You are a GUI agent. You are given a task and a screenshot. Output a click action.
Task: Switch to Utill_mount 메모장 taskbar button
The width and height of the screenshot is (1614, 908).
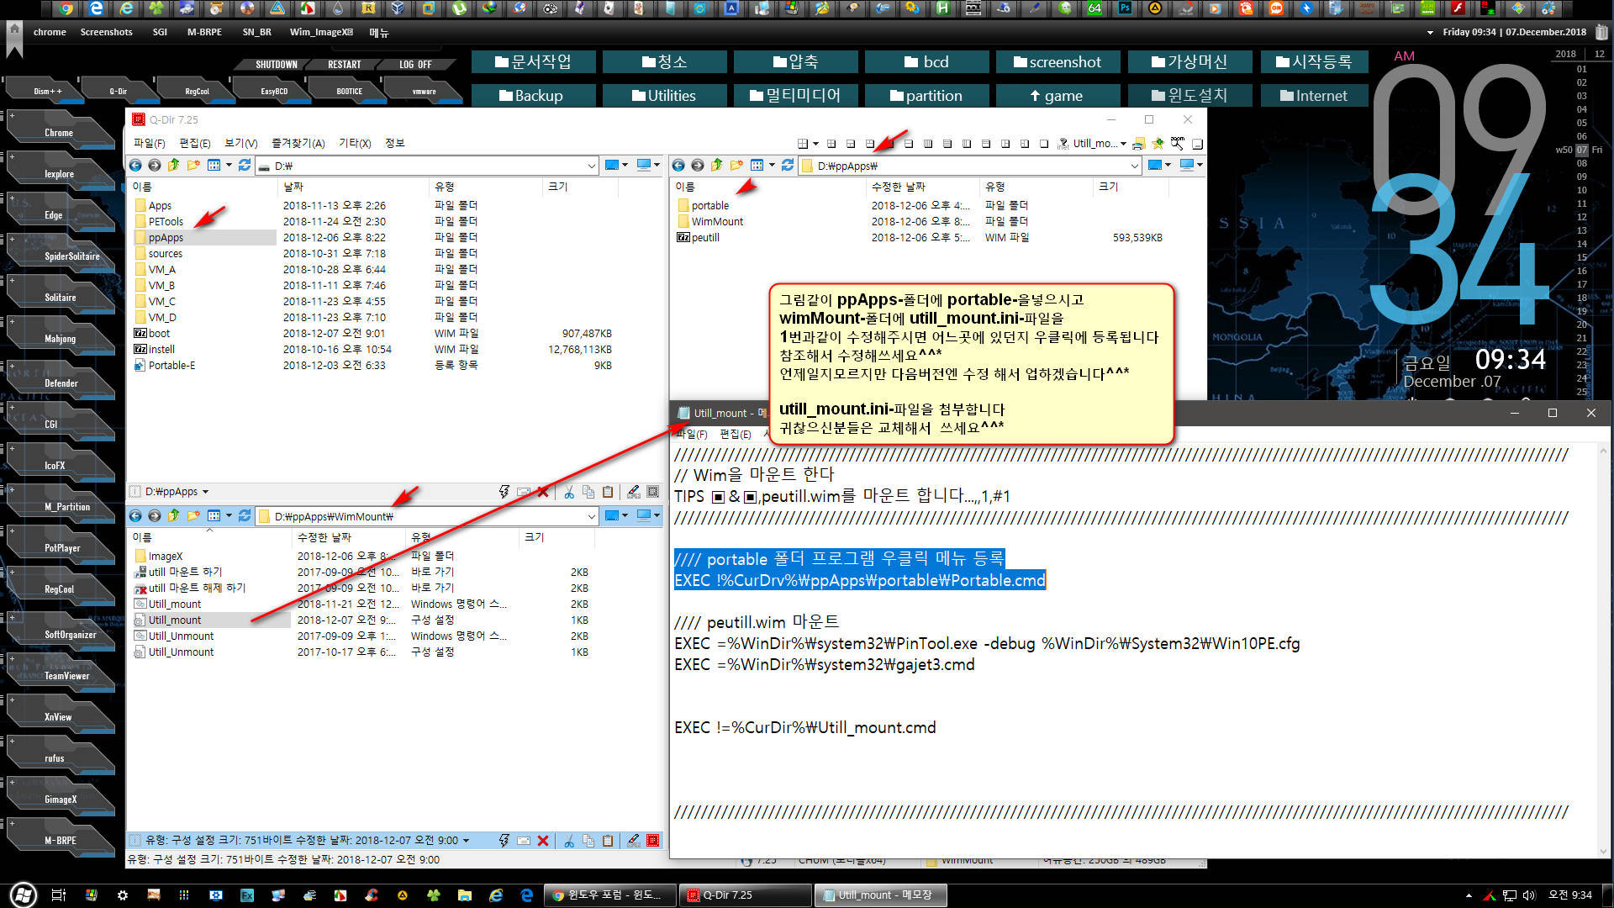[x=882, y=895]
